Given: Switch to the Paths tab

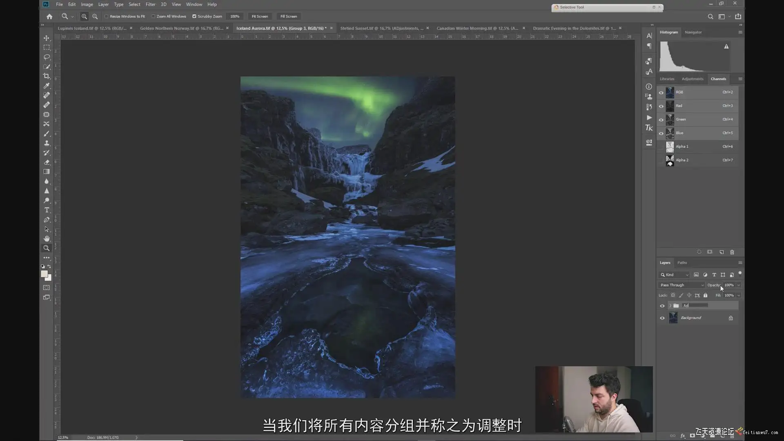Looking at the screenshot, I should pos(682,263).
